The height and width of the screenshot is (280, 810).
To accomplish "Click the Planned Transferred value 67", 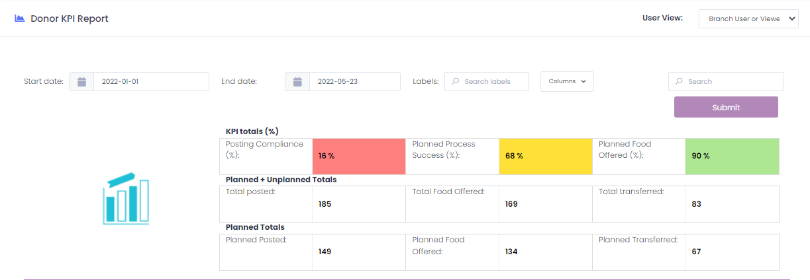I will pos(696,252).
